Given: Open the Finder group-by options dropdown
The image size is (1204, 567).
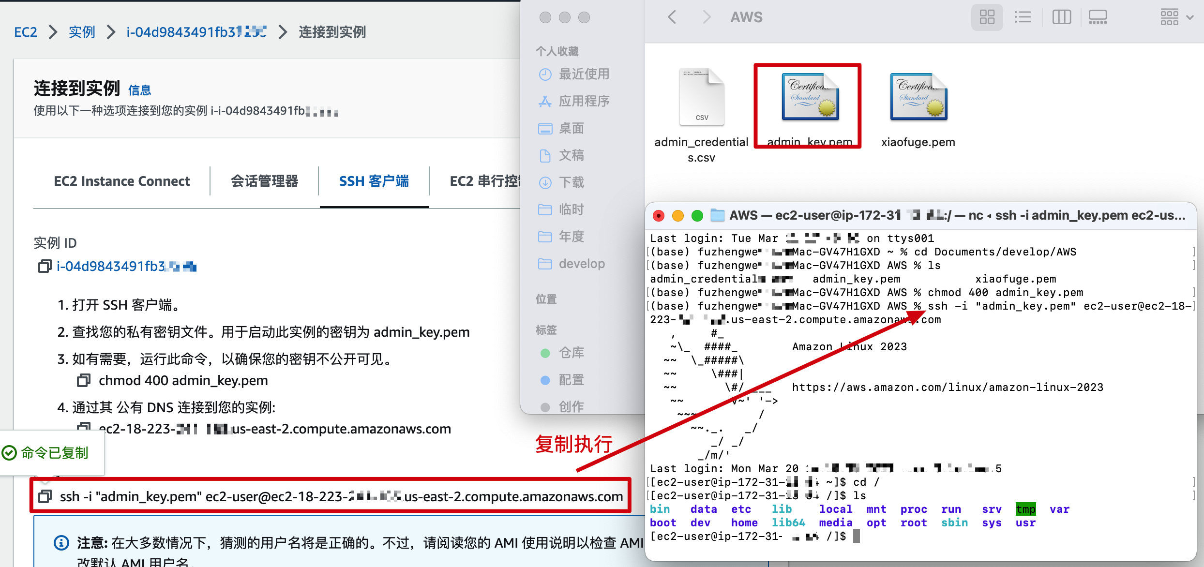Looking at the screenshot, I should coord(1176,17).
